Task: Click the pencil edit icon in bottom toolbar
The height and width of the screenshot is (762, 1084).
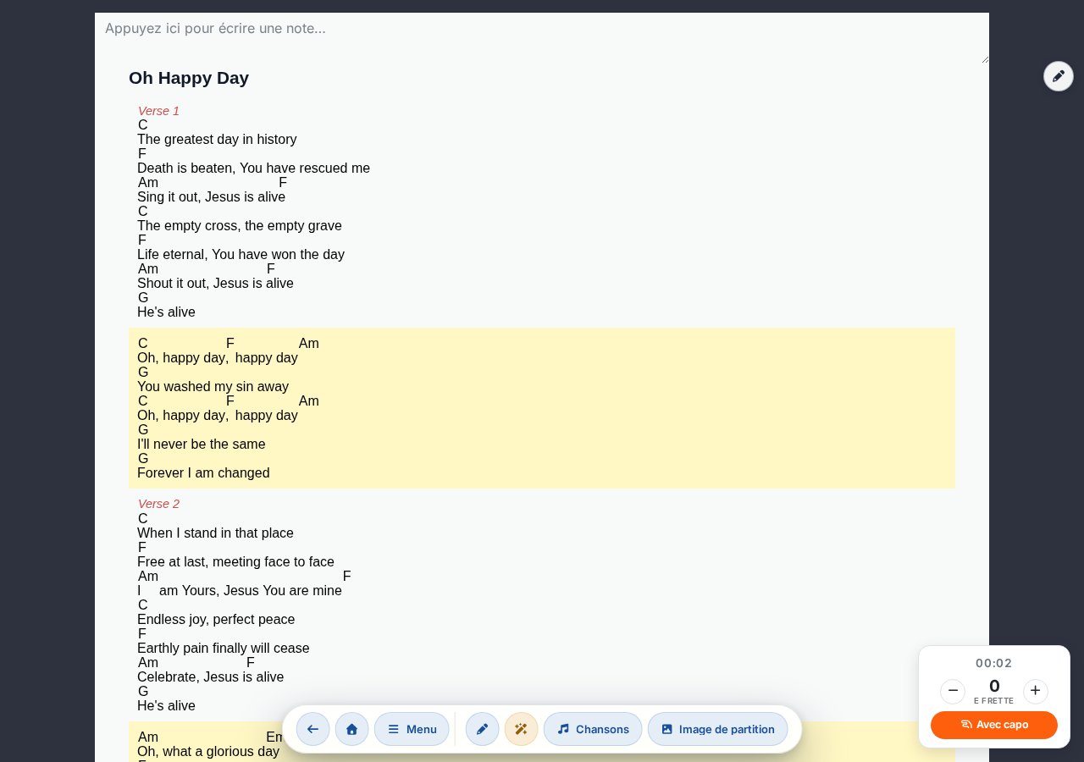Action: [x=482, y=729]
